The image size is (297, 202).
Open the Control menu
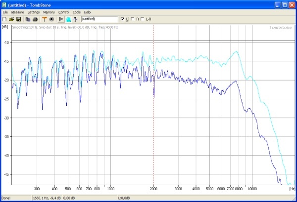coord(64,12)
